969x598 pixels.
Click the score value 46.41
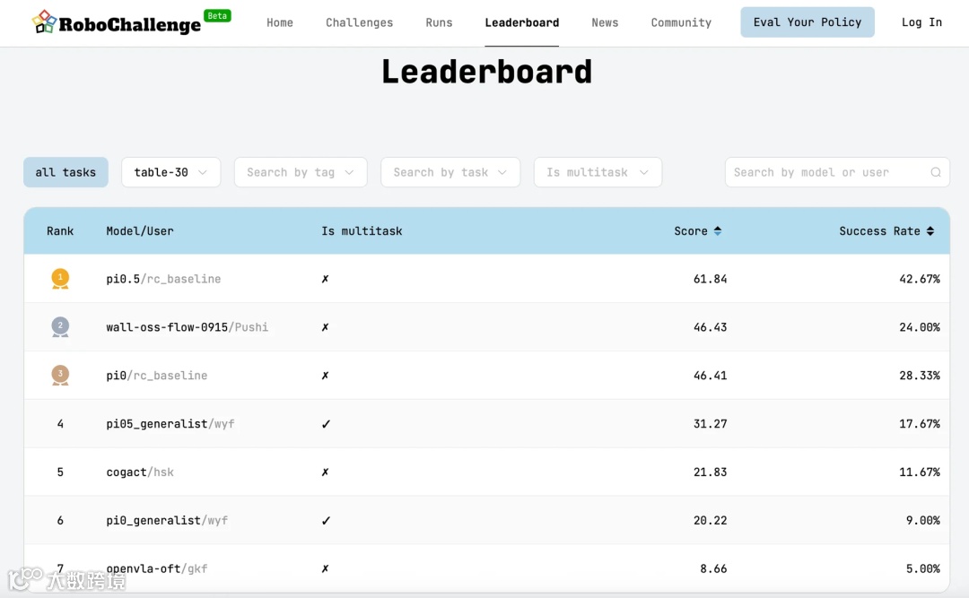[710, 375]
